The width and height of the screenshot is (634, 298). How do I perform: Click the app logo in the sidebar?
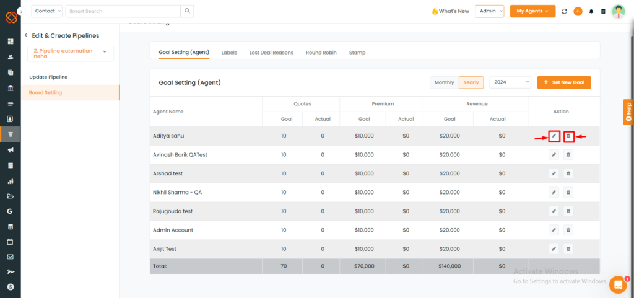tap(11, 18)
